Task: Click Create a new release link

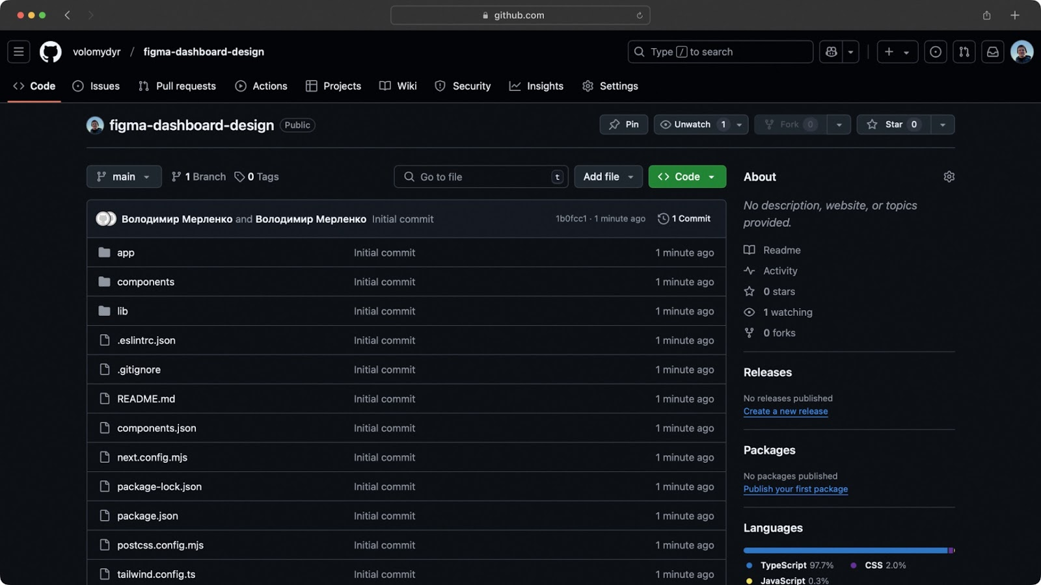Action: [x=785, y=411]
